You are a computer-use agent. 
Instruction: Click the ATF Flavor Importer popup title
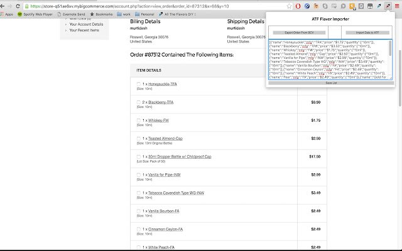click(x=330, y=19)
